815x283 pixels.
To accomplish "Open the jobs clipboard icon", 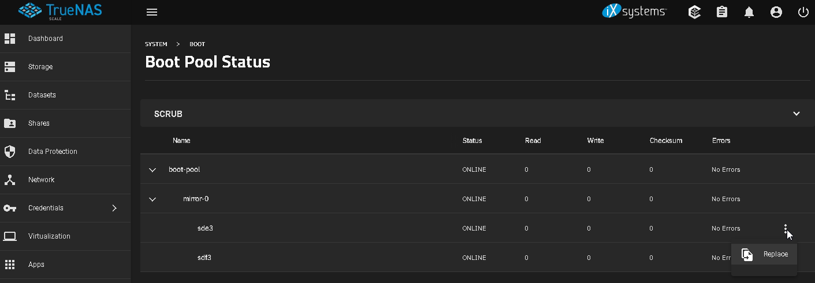I will pos(722,12).
